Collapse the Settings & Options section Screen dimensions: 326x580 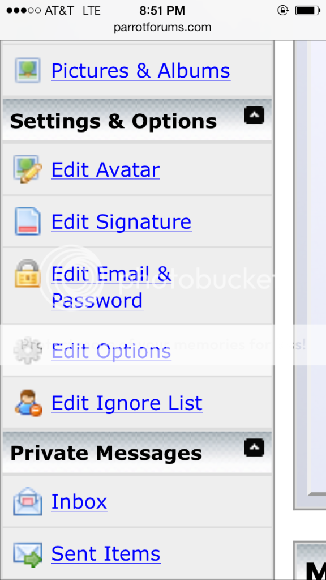tap(254, 115)
